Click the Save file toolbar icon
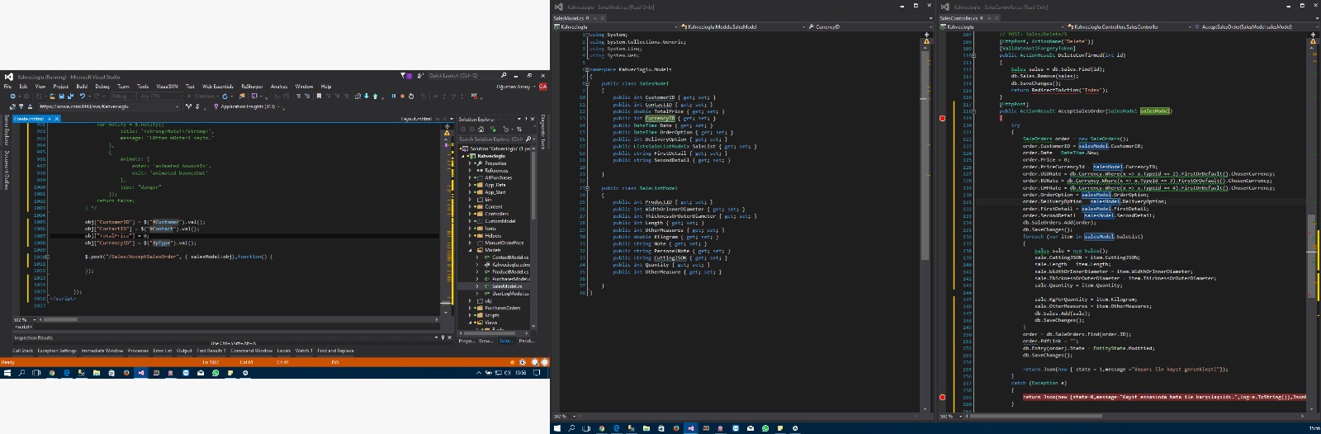Viewport: 1321px width, 434px height. point(61,96)
